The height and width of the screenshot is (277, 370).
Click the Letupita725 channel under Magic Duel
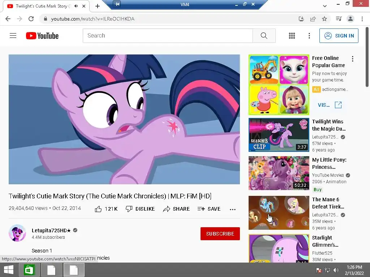[x=325, y=137]
